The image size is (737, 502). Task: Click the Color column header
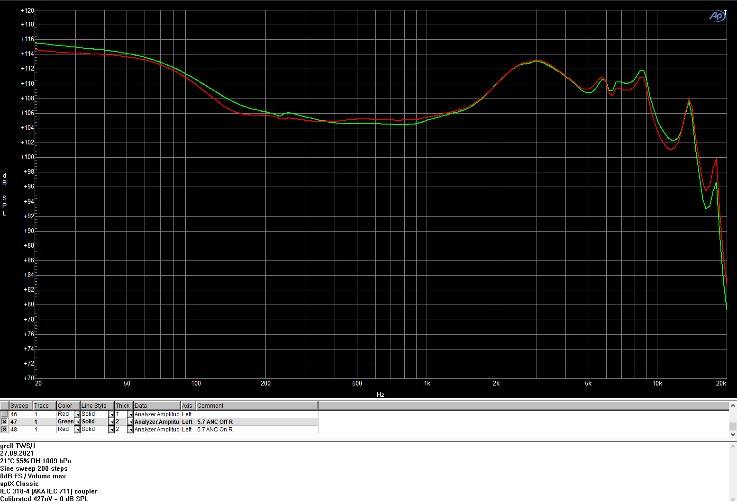(x=68, y=406)
